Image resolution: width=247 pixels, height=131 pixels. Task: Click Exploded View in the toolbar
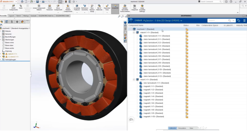click(107, 7)
